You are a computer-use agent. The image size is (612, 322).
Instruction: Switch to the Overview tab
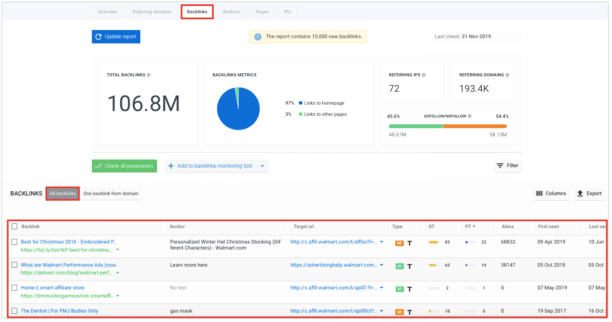coord(108,12)
